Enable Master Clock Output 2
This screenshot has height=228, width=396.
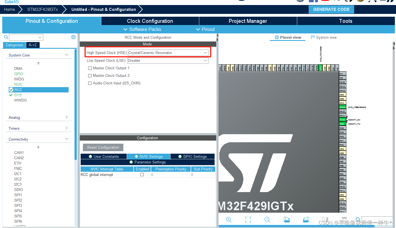tap(90, 75)
